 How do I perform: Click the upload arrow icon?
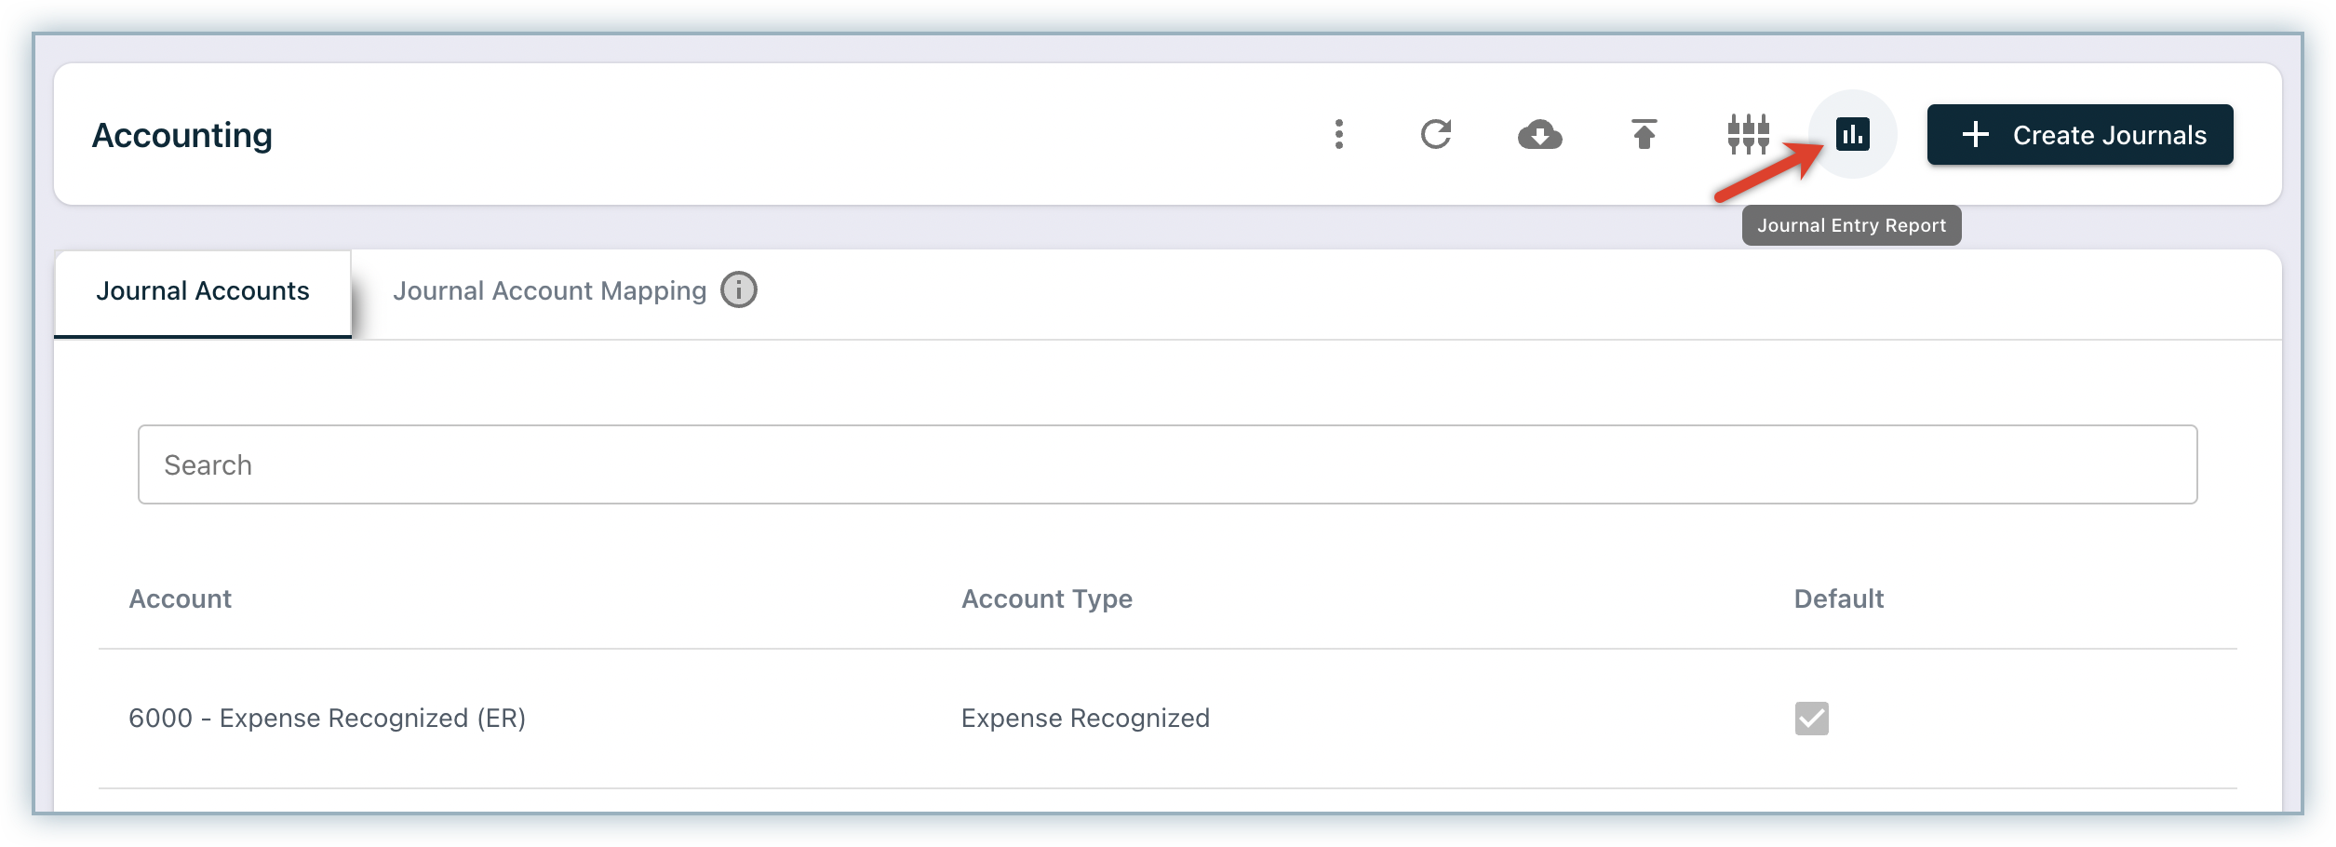pyautogui.click(x=1644, y=134)
